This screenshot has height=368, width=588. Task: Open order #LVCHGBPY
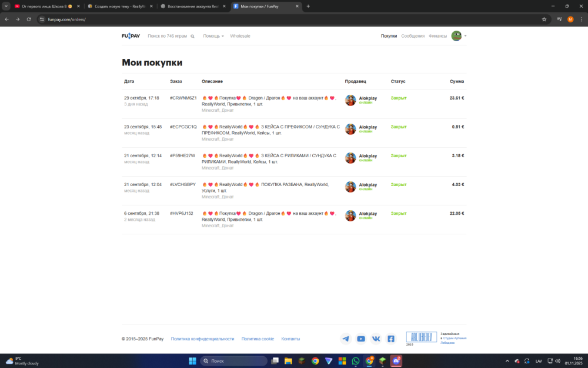coord(183,185)
